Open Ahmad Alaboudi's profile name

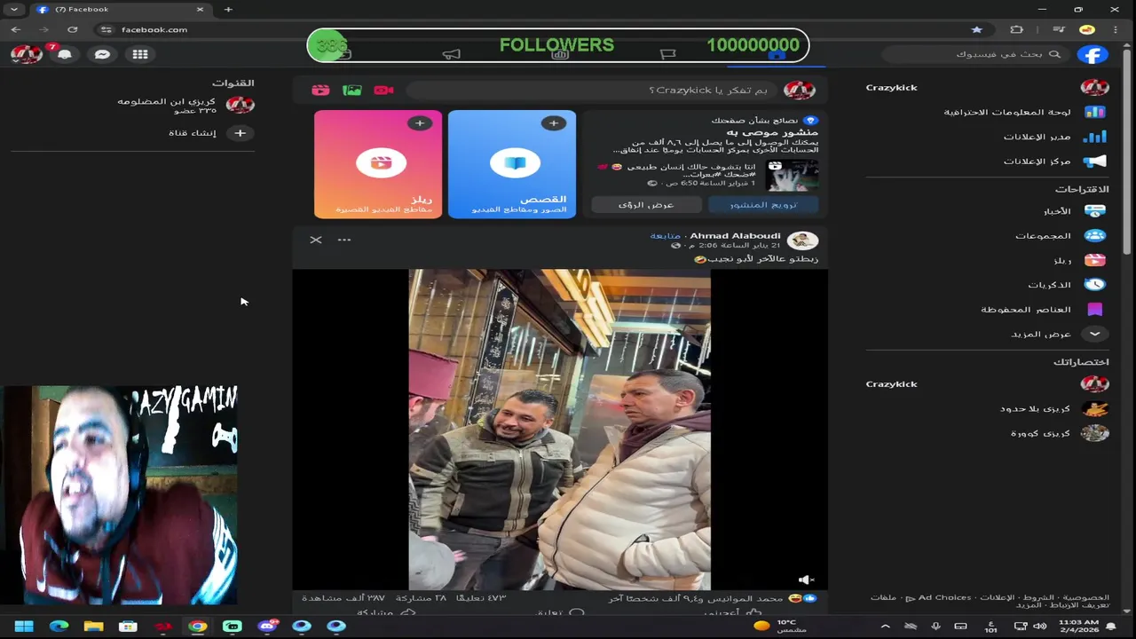(736, 236)
